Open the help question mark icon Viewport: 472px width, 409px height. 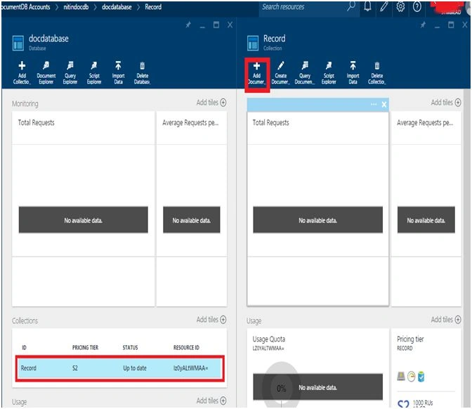[417, 6]
